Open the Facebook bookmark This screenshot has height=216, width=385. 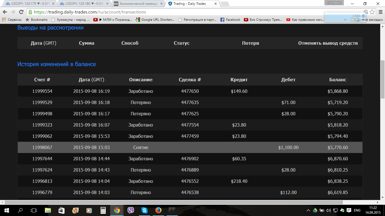[230, 20]
